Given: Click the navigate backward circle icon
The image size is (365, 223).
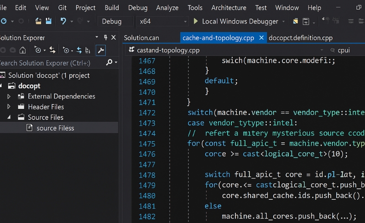Looking at the screenshot, I should point(4,21).
